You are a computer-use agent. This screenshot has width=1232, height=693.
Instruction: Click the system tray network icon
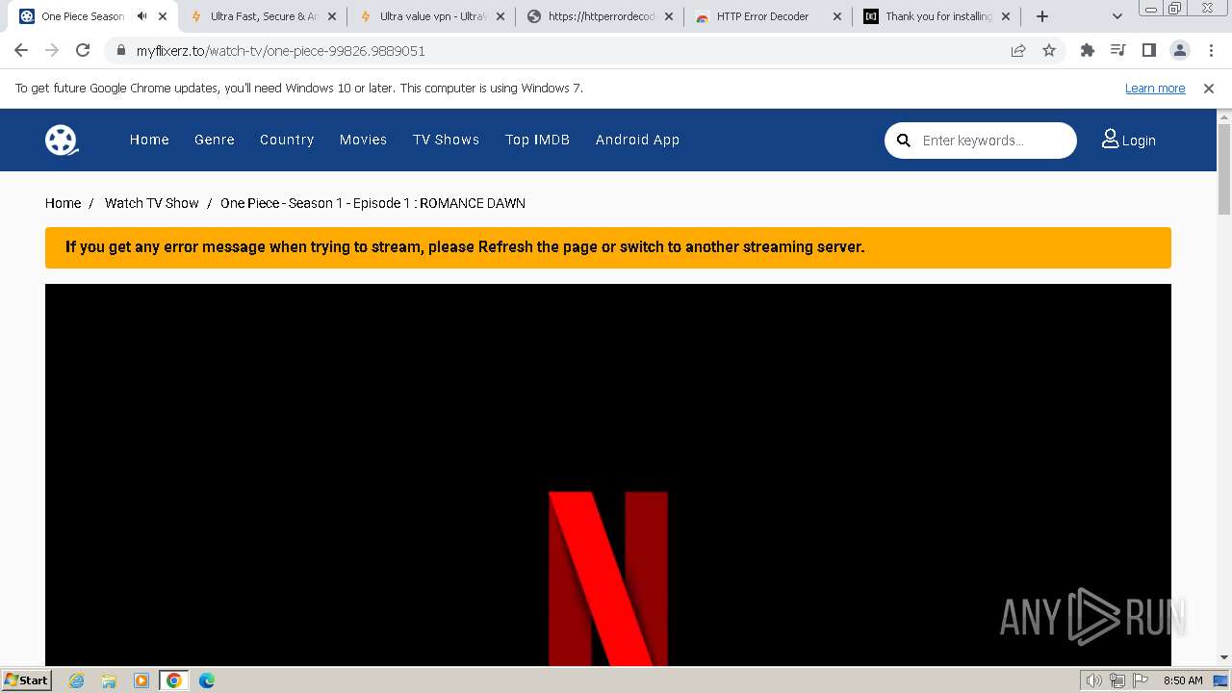[1117, 680]
